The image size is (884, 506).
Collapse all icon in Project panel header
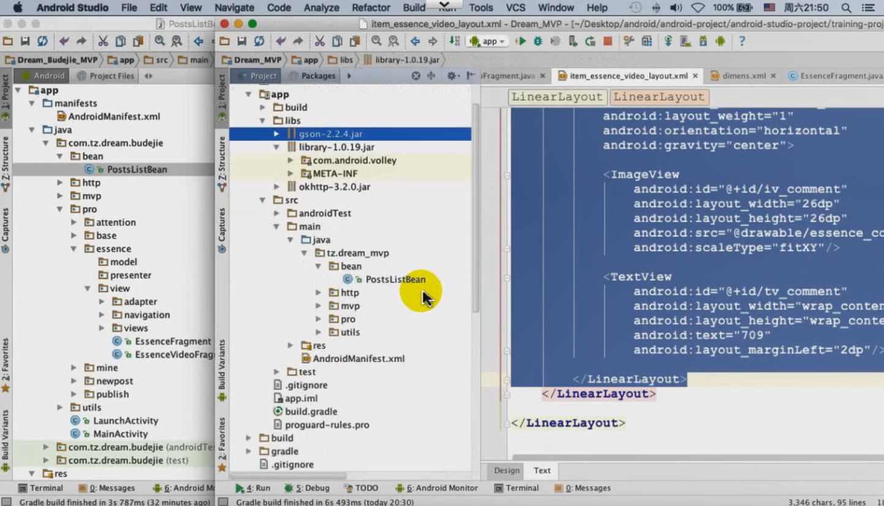pyautogui.click(x=431, y=76)
